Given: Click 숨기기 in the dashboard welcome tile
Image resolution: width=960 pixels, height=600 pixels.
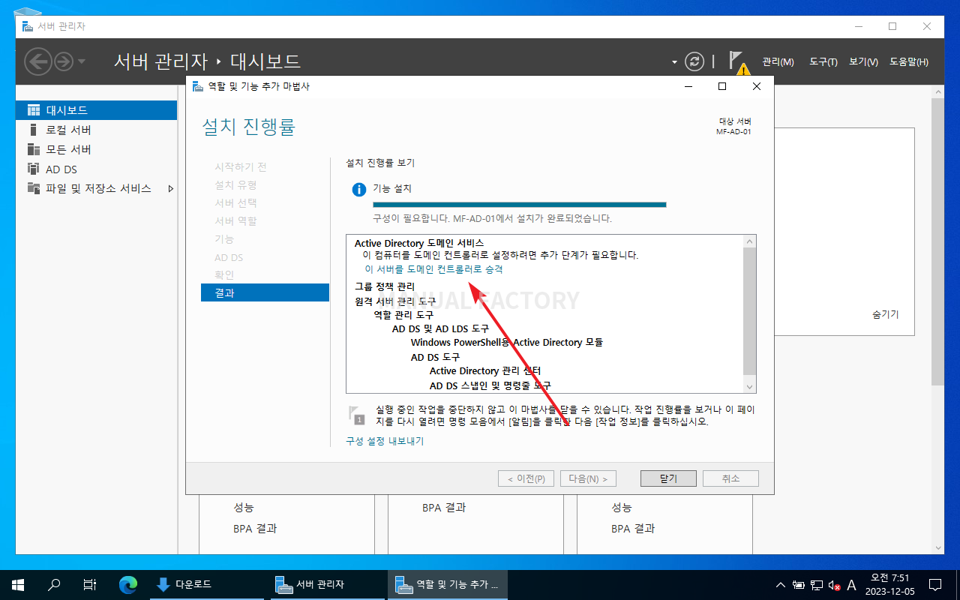Looking at the screenshot, I should tap(886, 314).
